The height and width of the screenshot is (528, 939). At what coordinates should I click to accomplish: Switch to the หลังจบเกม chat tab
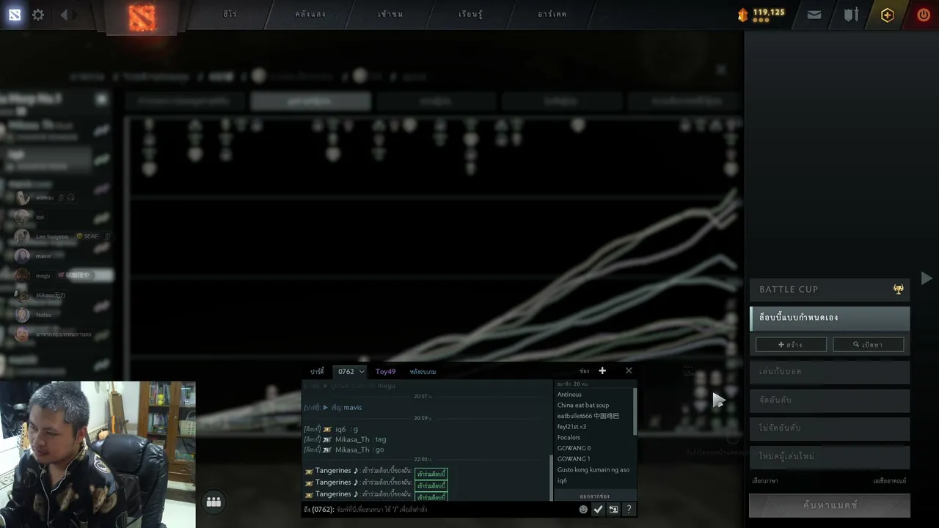(x=423, y=372)
